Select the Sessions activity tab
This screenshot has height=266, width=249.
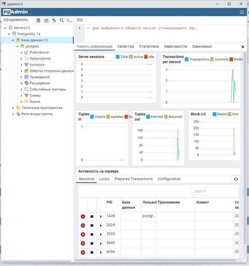pos(87,179)
